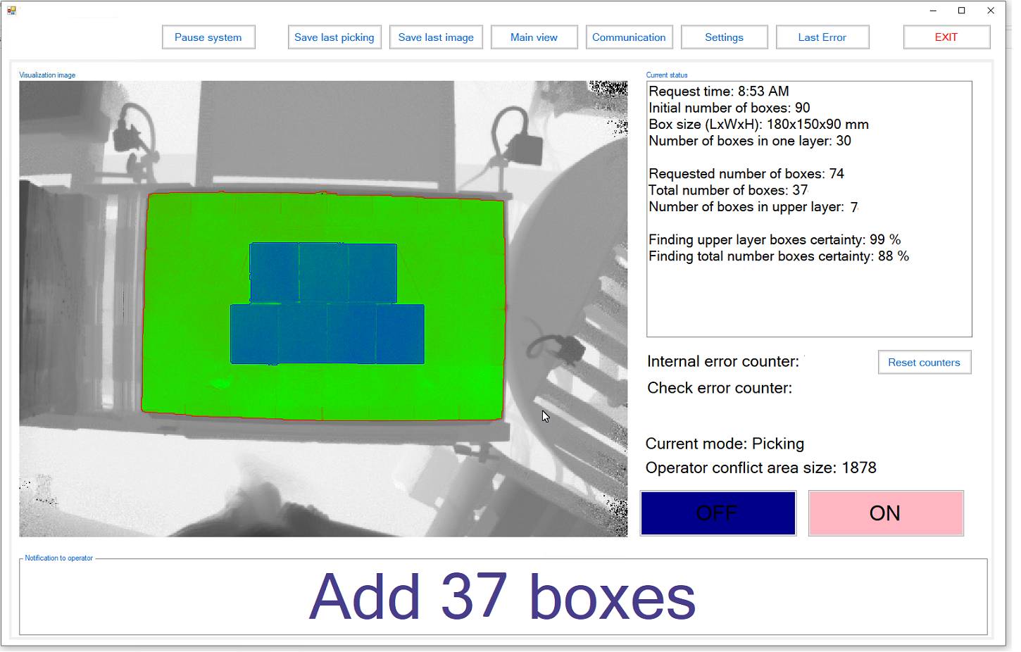Click the Pause system button
Viewport: 1021px width, 652px height.
pos(208,37)
